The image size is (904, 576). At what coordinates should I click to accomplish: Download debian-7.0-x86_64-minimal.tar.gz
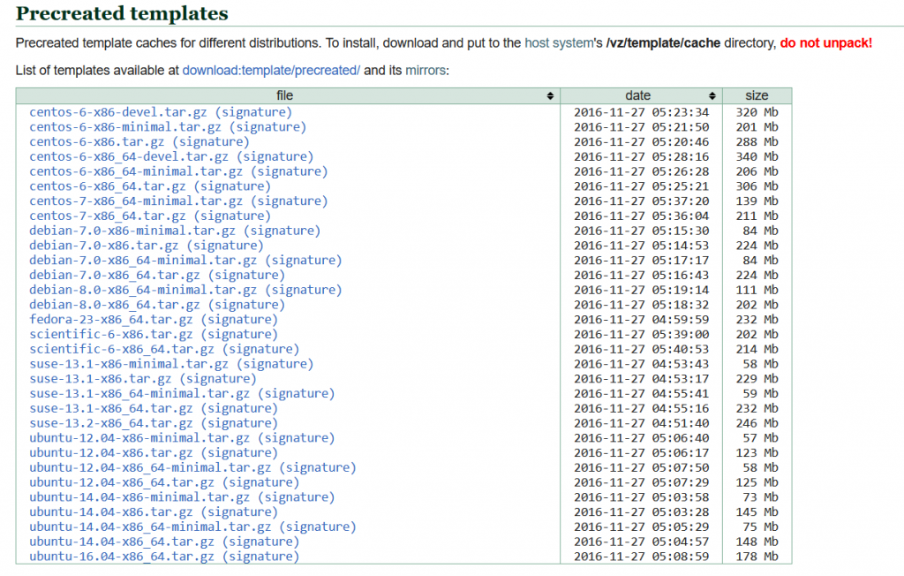[143, 261]
